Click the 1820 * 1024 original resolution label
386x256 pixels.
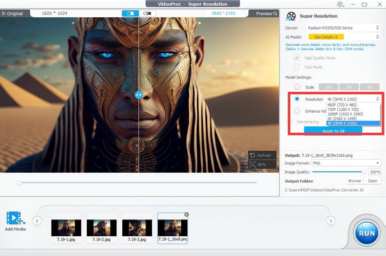point(55,13)
